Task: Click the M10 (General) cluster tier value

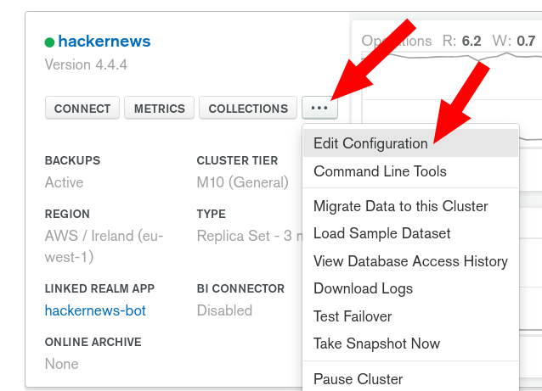Action: [243, 182]
